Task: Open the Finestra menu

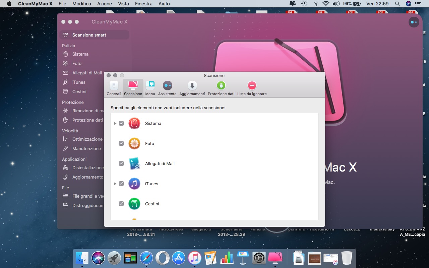Action: pyautogui.click(x=143, y=4)
